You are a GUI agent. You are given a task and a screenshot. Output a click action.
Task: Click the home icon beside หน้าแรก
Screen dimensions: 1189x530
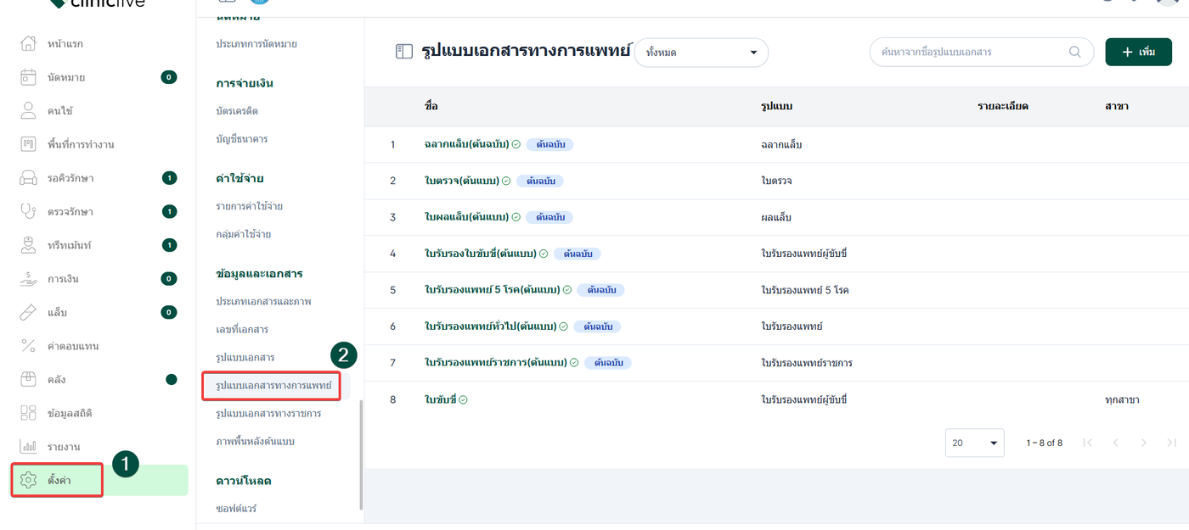tap(28, 43)
